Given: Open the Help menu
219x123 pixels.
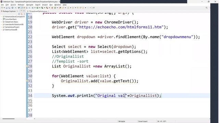Looking at the screenshot, I should (65, 5).
